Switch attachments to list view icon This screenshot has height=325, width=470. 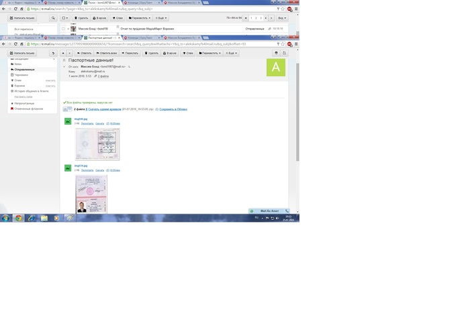pos(65,109)
